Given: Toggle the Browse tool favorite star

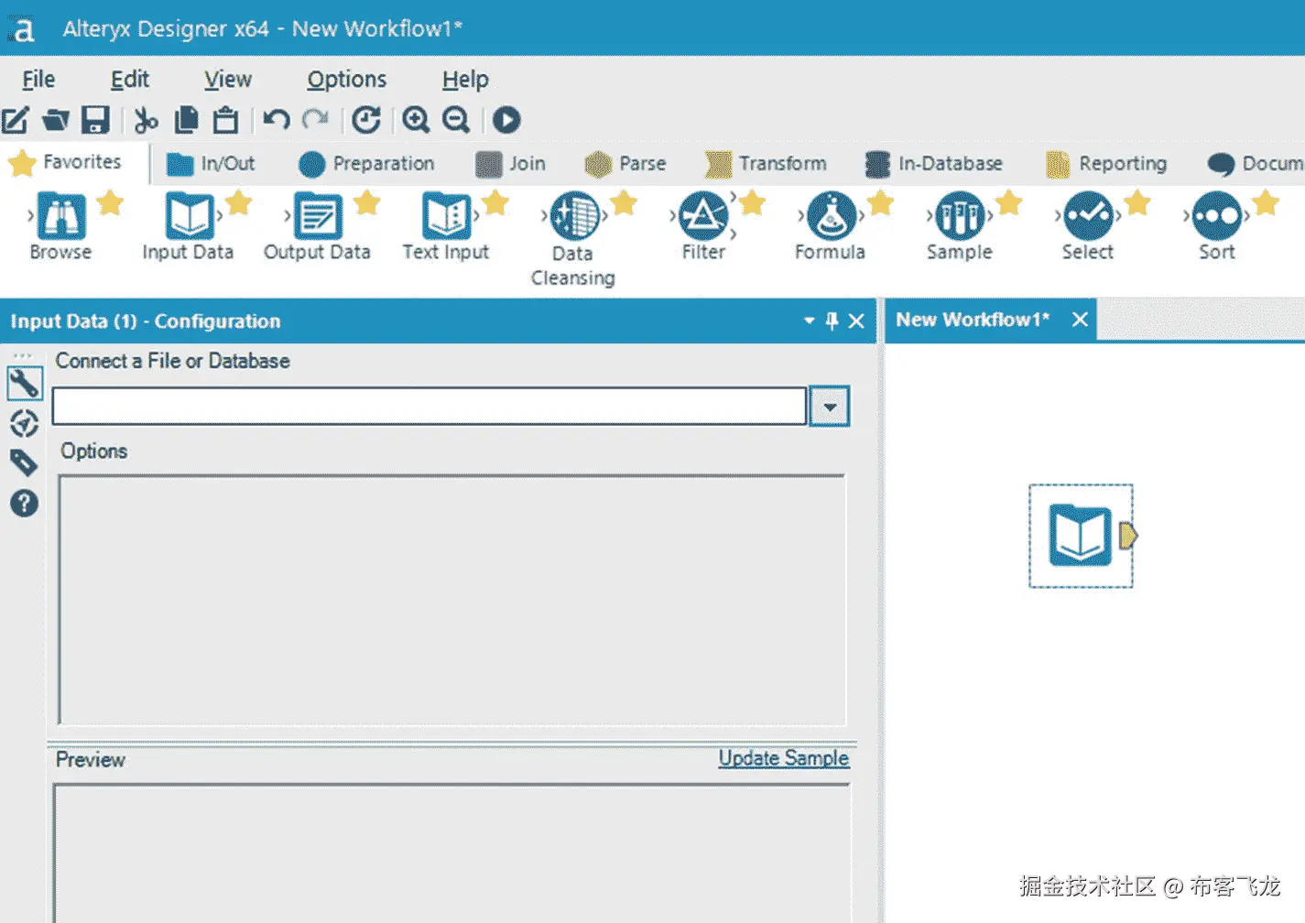Looking at the screenshot, I should pos(110,201).
